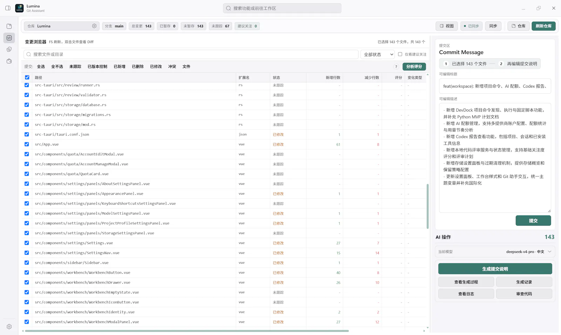Click the 未暂存 143 counter badge
The image size is (561, 335).
tap(194, 26)
